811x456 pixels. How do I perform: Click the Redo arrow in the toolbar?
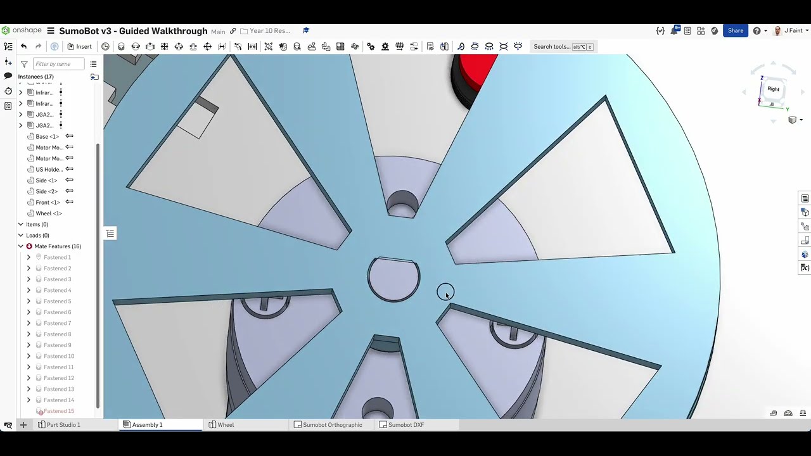point(38,46)
